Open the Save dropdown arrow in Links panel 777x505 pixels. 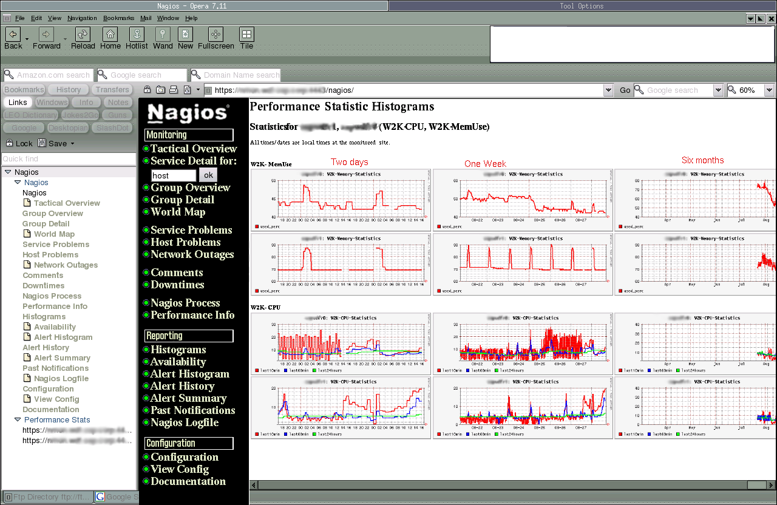coord(72,144)
